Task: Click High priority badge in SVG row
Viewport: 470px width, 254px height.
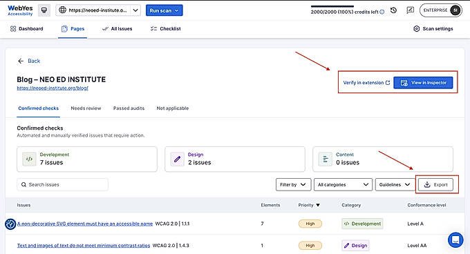Action: [x=310, y=224]
